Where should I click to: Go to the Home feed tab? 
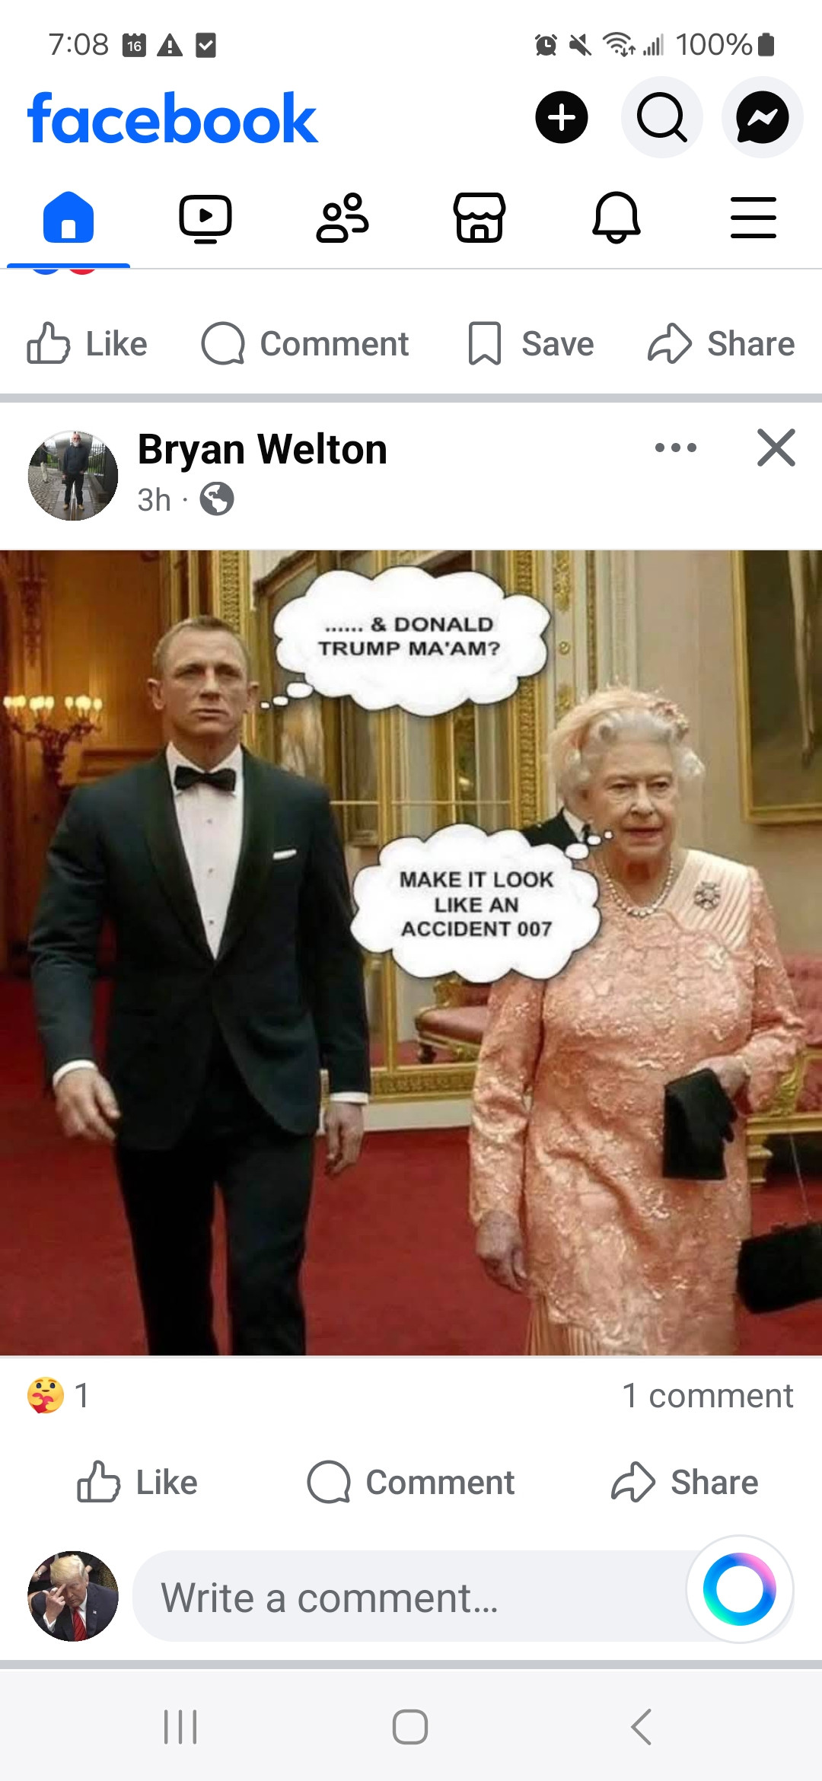(x=68, y=218)
